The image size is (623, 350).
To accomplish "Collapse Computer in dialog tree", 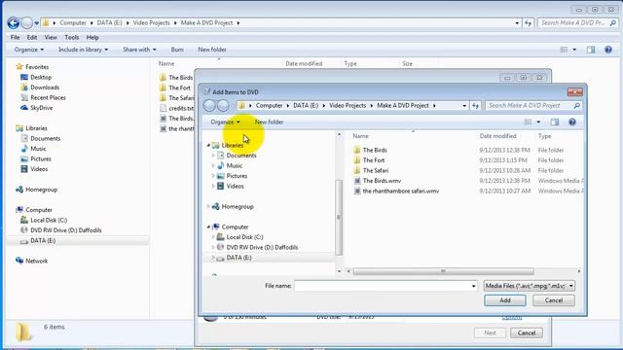I will pos(208,227).
